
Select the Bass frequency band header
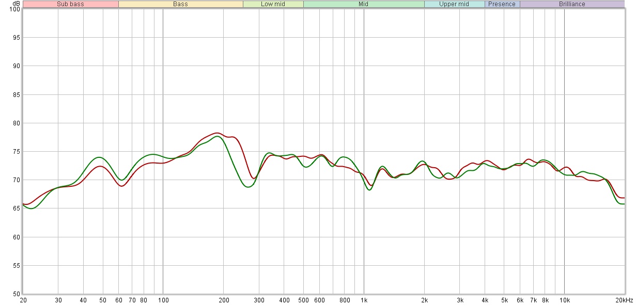[180, 4]
